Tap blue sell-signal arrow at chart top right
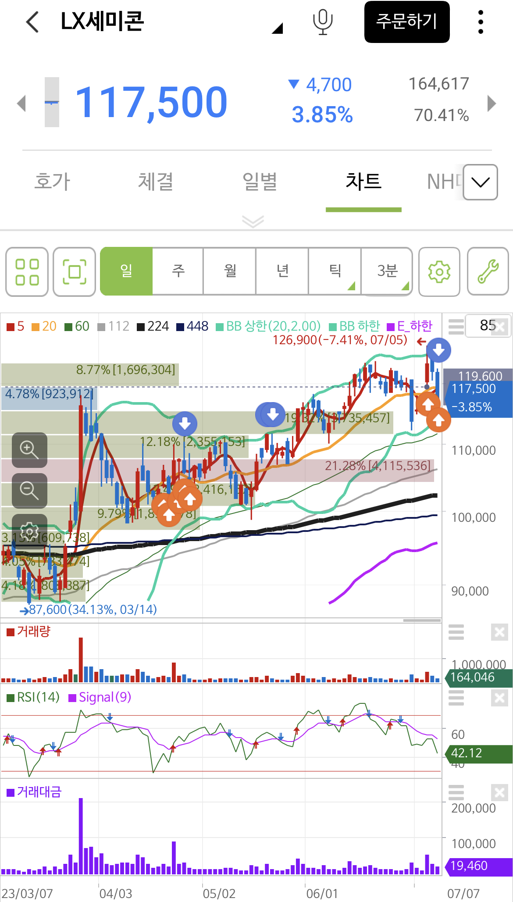Viewport: 513px width, 902px height. 439,350
